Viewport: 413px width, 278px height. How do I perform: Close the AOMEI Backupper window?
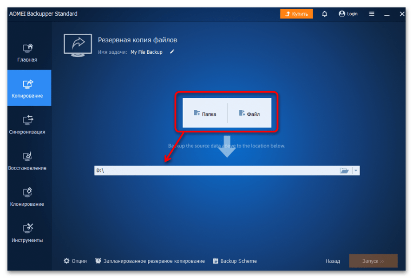tap(402, 14)
